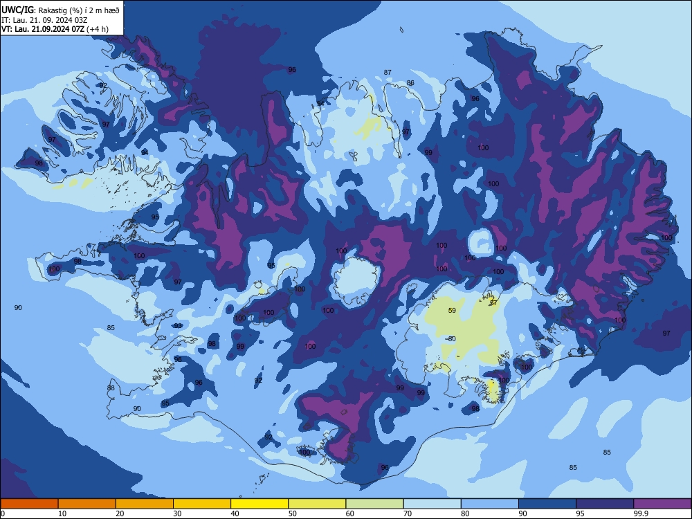Click the purple above-99.9 legend swatch

tap(662, 504)
